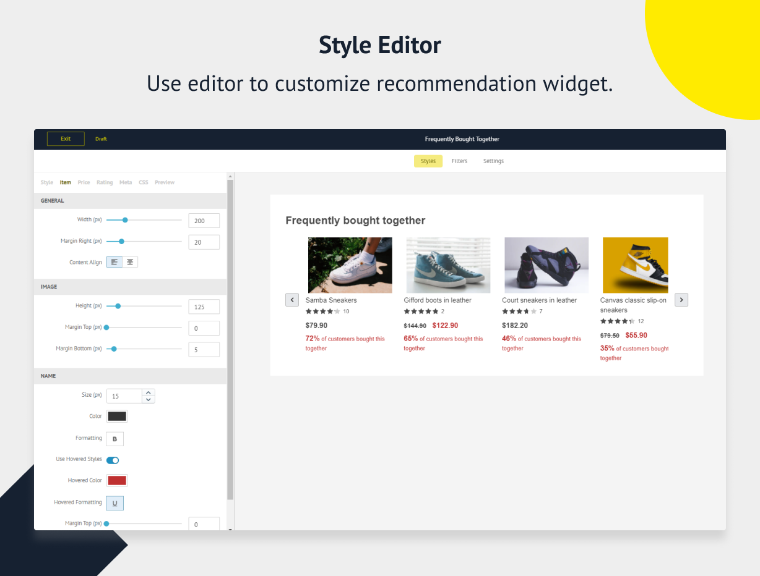Click name Margin Top slider handle

[106, 524]
